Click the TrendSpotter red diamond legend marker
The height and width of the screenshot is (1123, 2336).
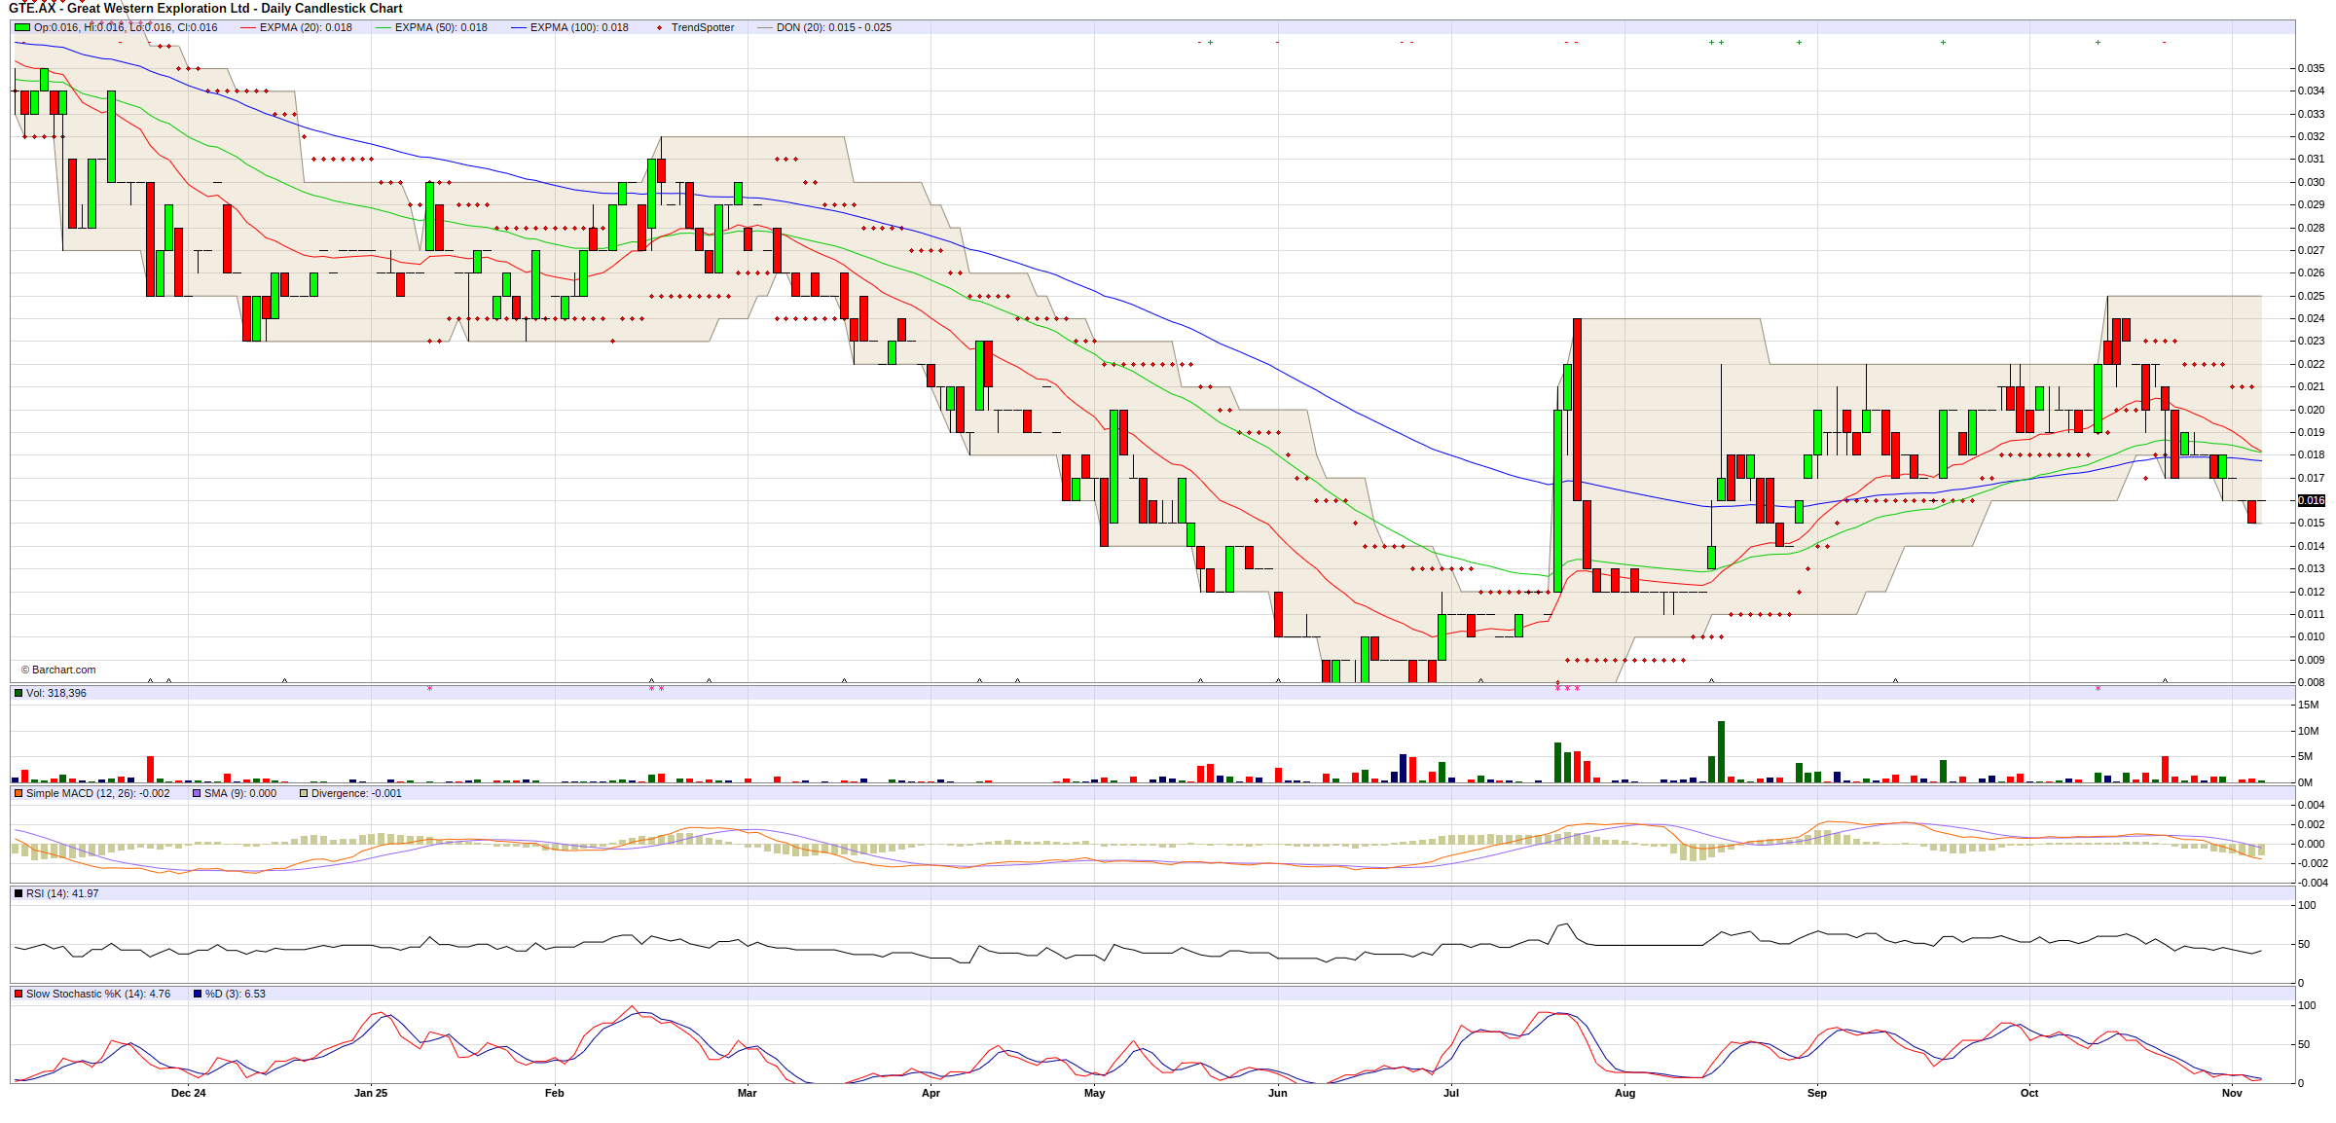point(659,27)
